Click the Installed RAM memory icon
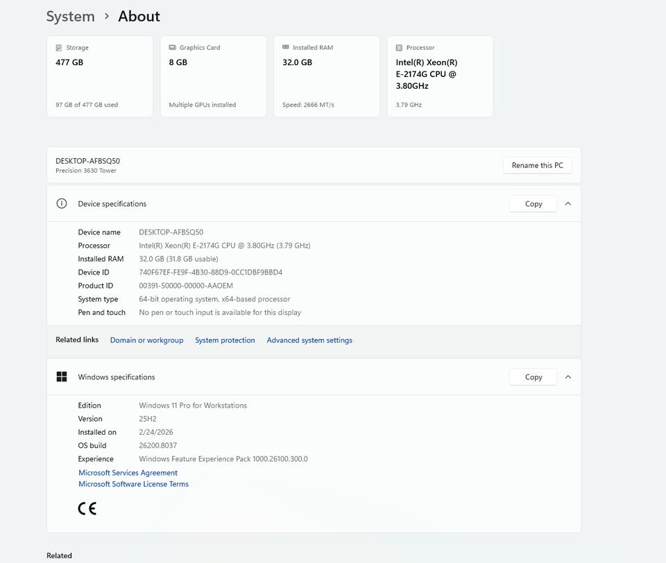Viewport: 666px width, 563px height. point(286,48)
